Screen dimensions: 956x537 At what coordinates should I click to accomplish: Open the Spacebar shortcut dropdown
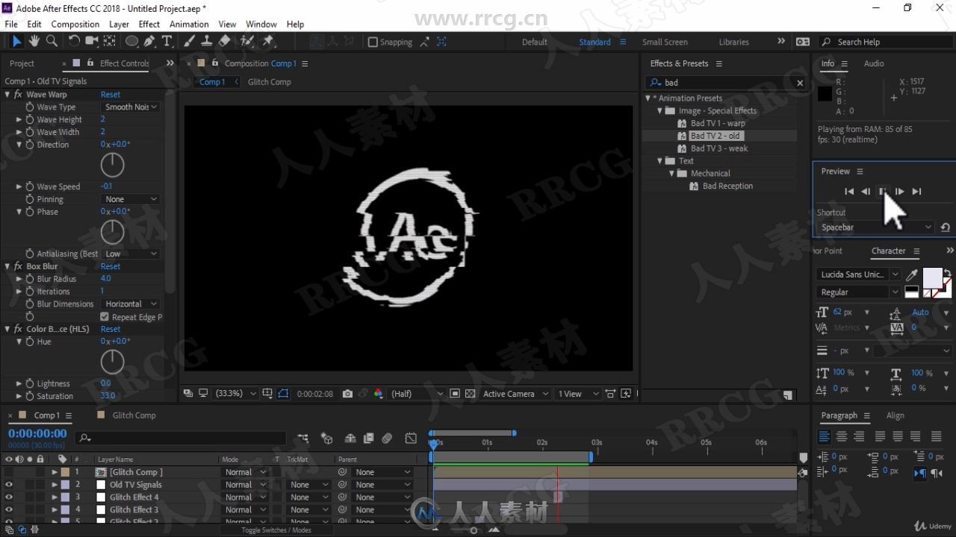pos(875,227)
